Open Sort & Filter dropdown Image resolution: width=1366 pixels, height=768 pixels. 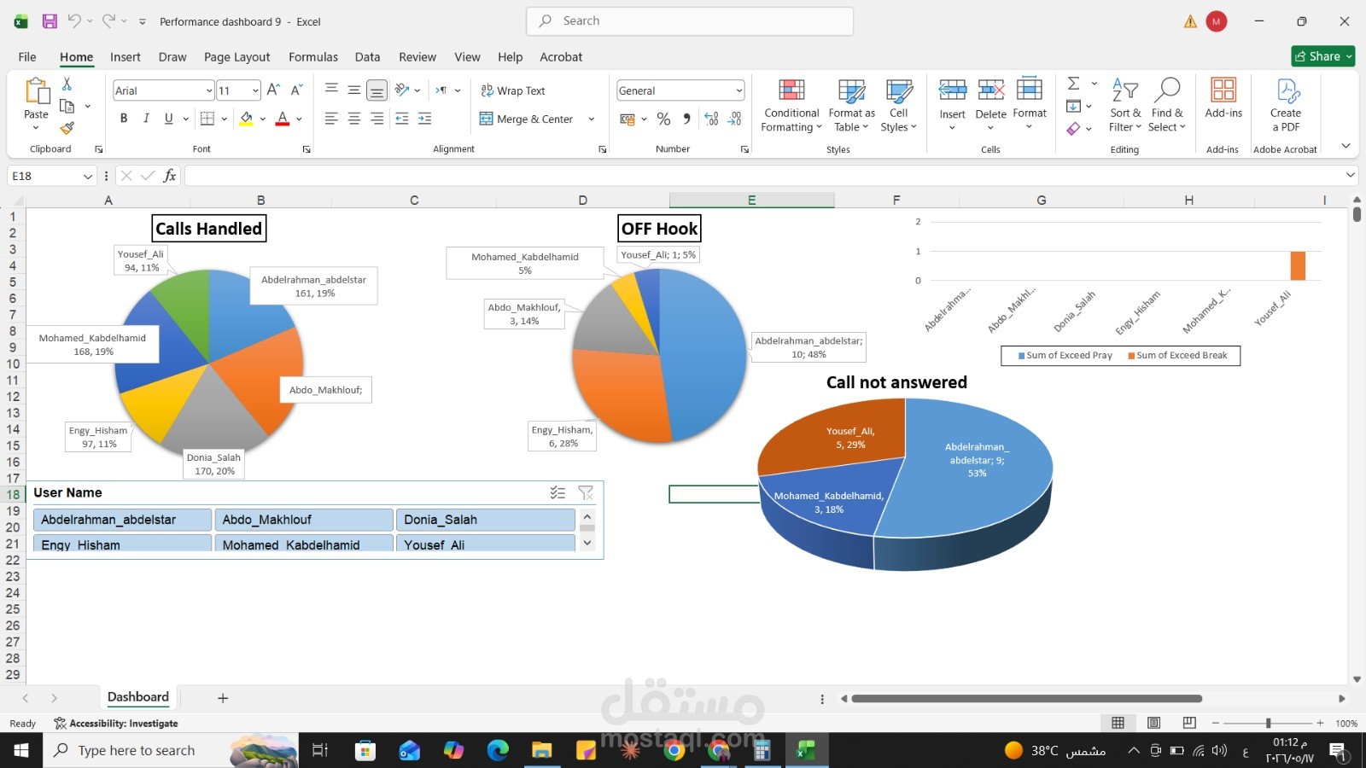click(1125, 105)
